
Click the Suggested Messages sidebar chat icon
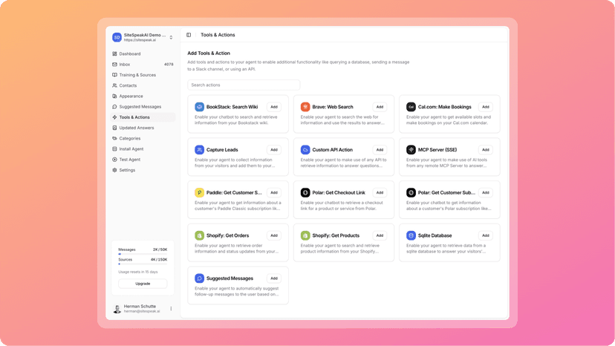point(114,107)
